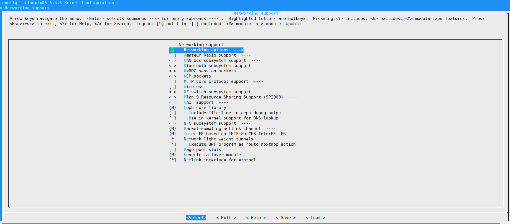
Task: Toggle the Amateur Radio support checkbox
Action: (x=172, y=55)
